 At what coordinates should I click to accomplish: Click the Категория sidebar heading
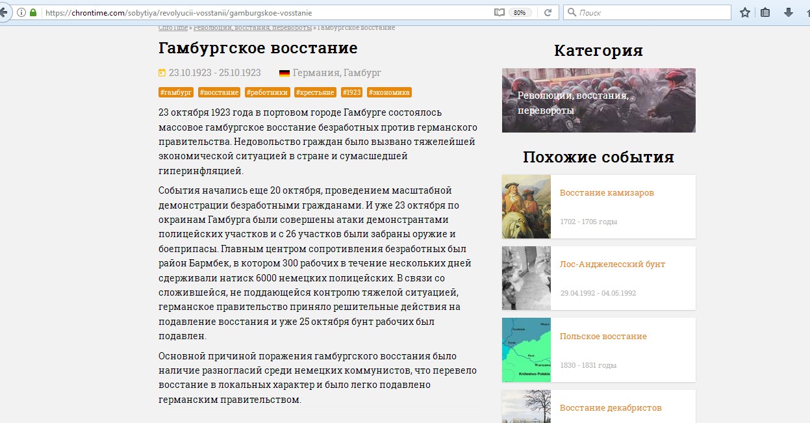click(598, 51)
